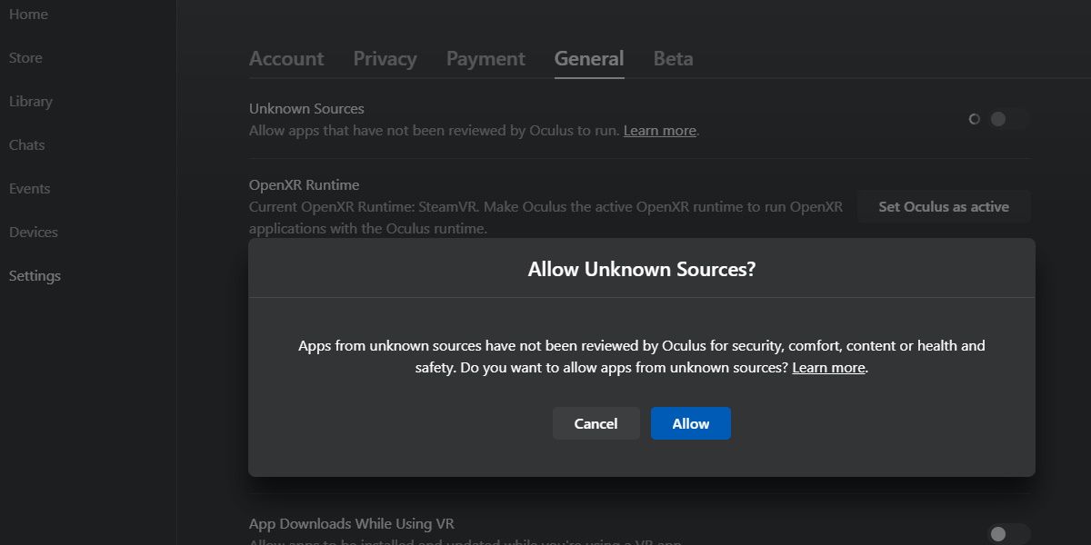Open the Privacy tab
Viewport: 1091px width, 545px height.
pyautogui.click(x=385, y=59)
